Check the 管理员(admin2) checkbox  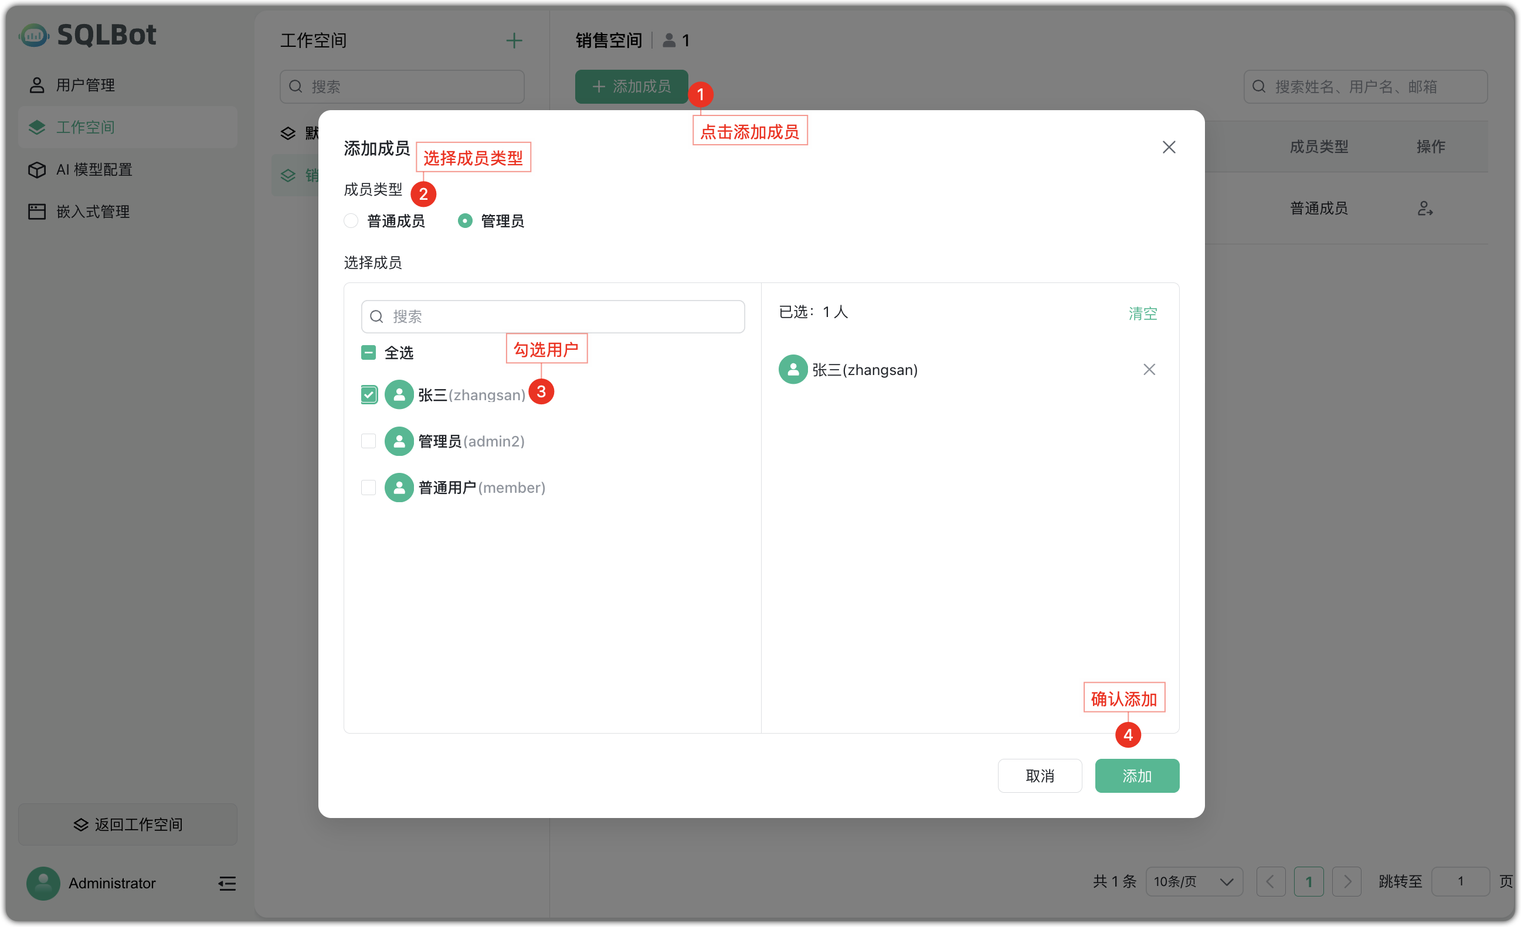368,441
